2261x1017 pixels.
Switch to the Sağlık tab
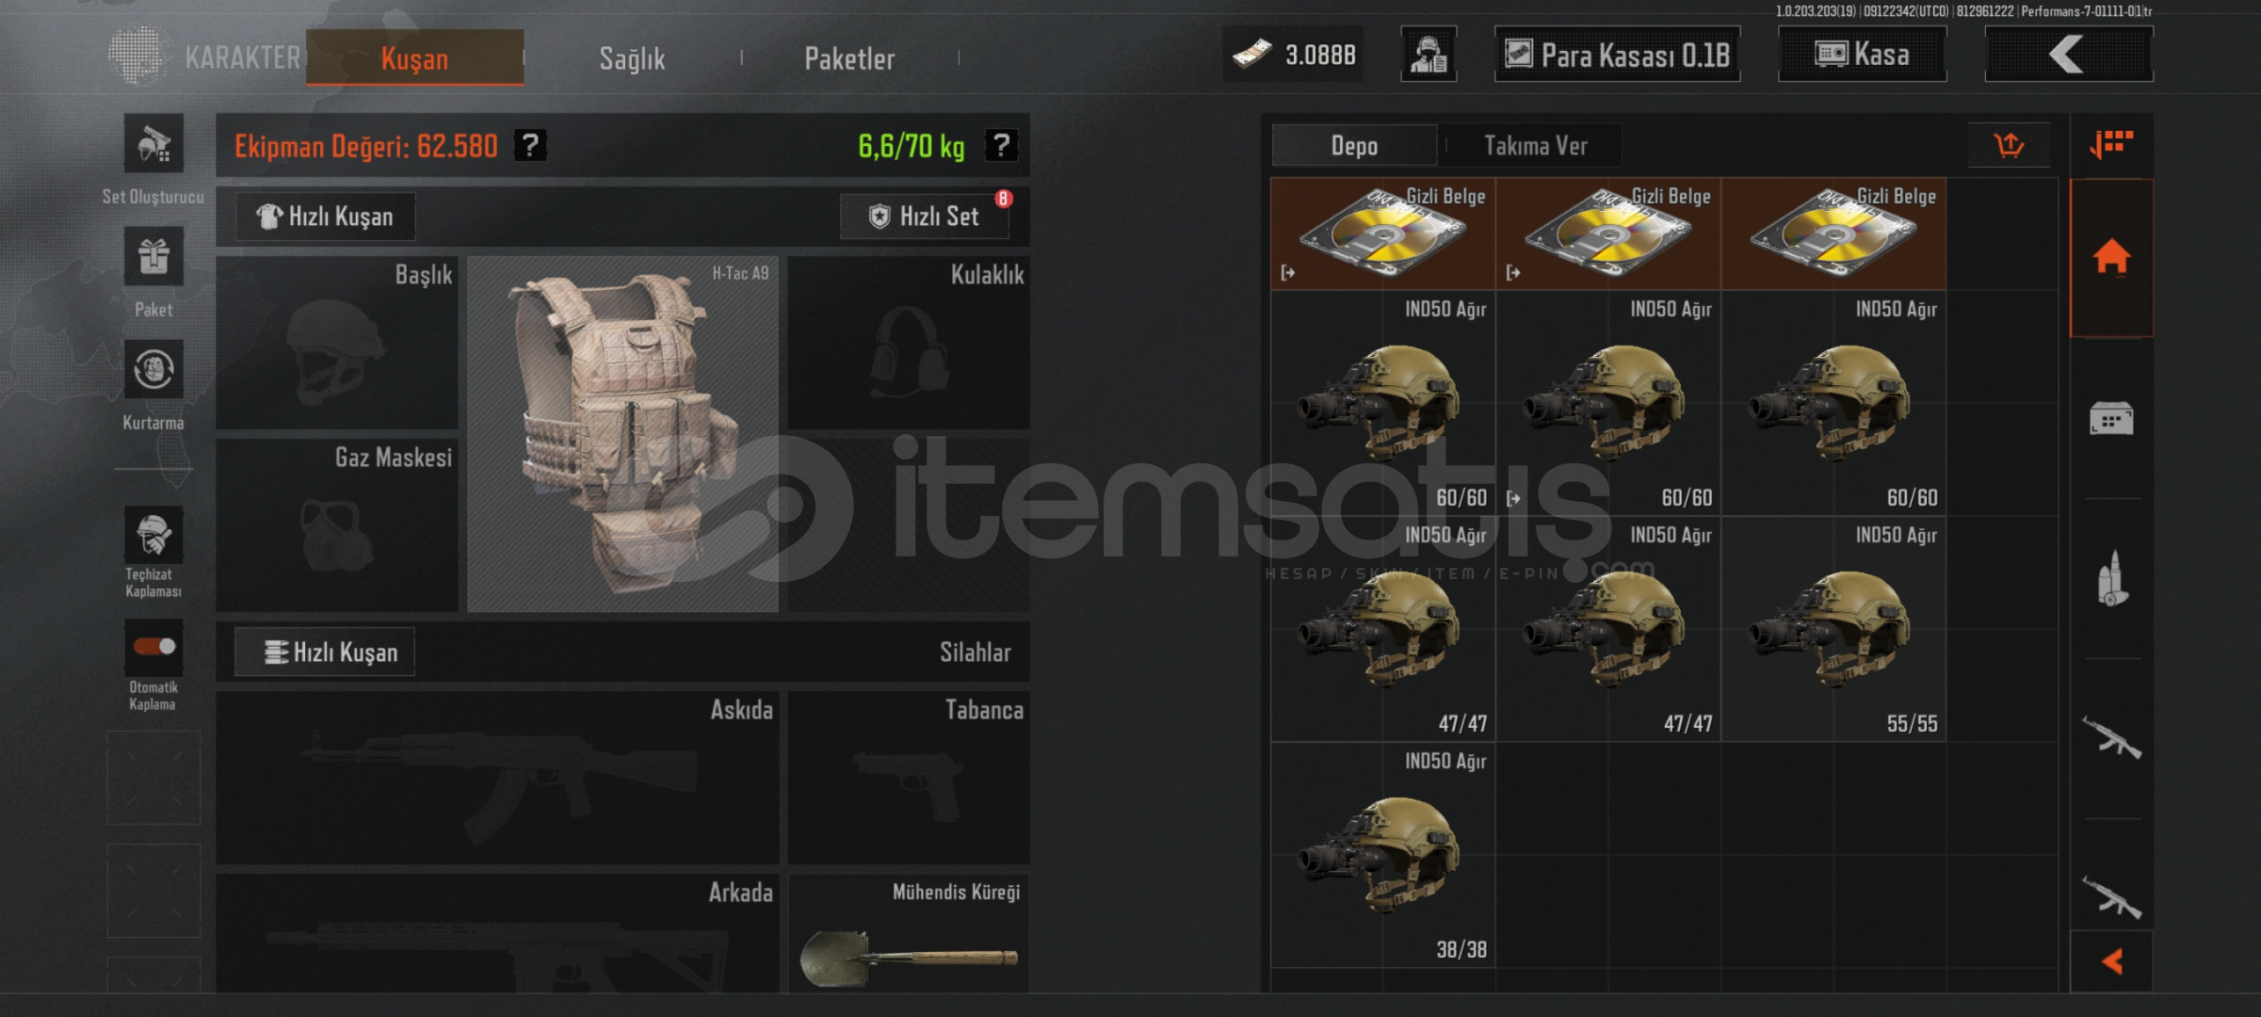point(632,58)
